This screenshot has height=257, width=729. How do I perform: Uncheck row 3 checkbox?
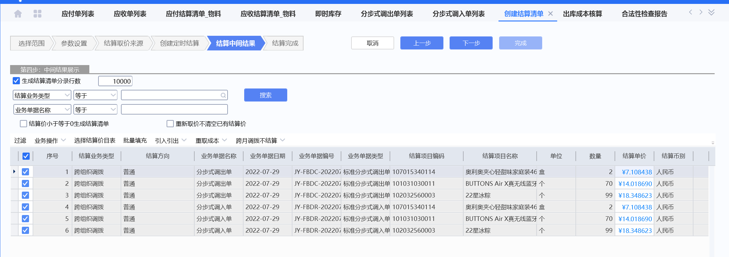coord(25,195)
